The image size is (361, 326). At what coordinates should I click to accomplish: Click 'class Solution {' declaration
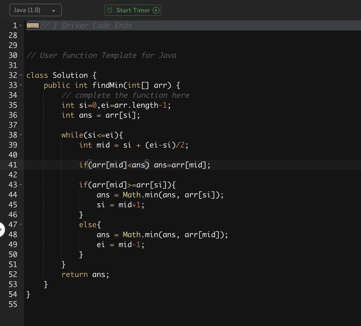pos(61,75)
